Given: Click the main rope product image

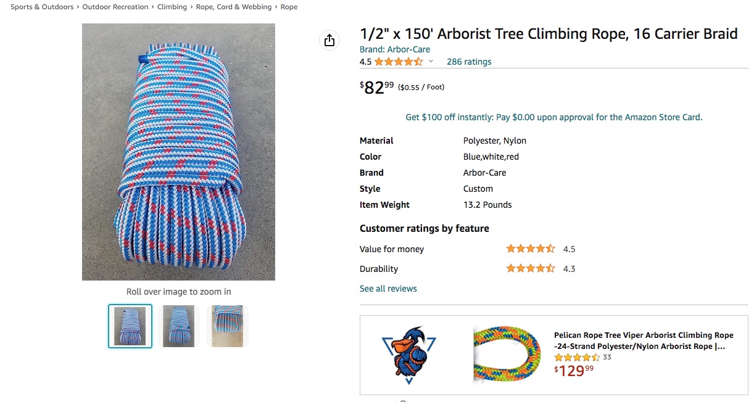Looking at the screenshot, I should coord(178,152).
